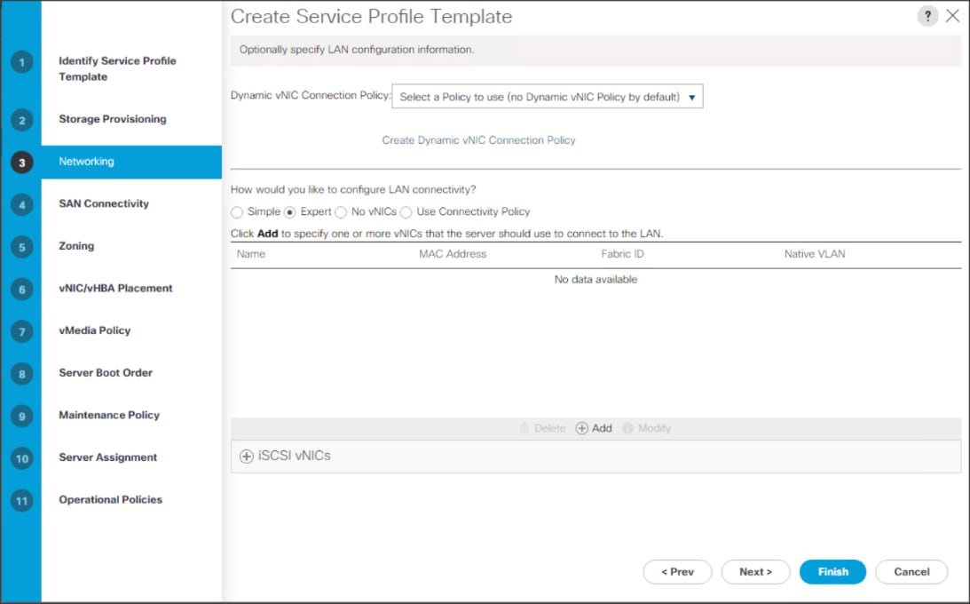Click the numbered circle for vMedia Policy step

(22, 330)
